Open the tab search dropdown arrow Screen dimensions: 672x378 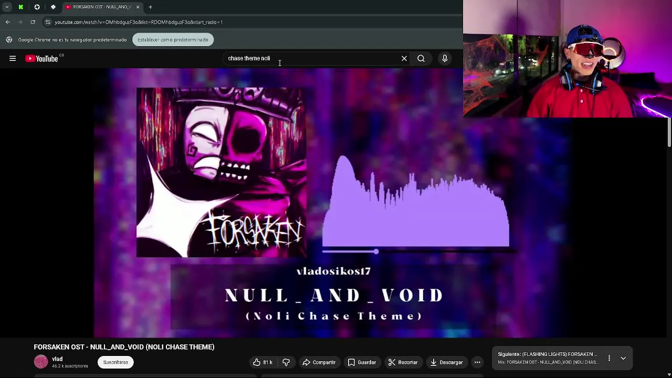(x=7, y=7)
